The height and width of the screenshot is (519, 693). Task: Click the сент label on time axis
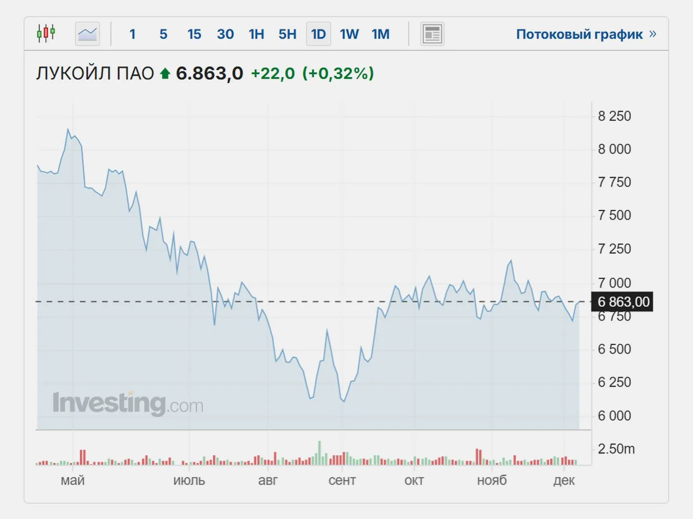342,480
